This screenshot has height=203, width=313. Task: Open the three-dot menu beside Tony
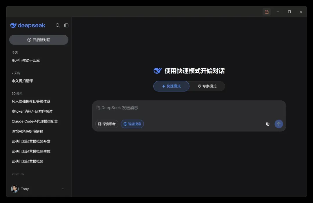coord(64,189)
